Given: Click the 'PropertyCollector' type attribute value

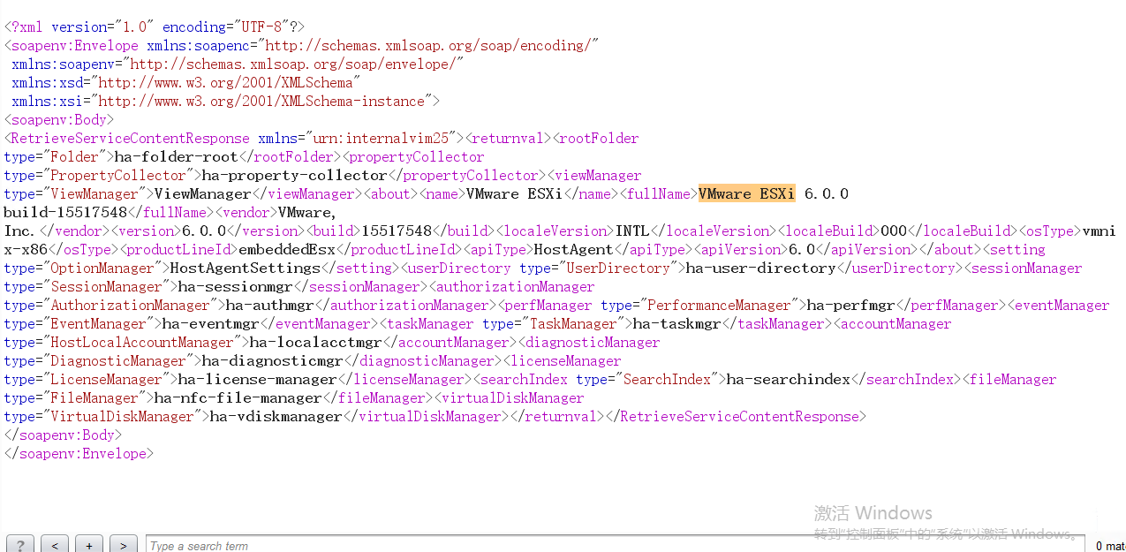Looking at the screenshot, I should [x=118, y=175].
